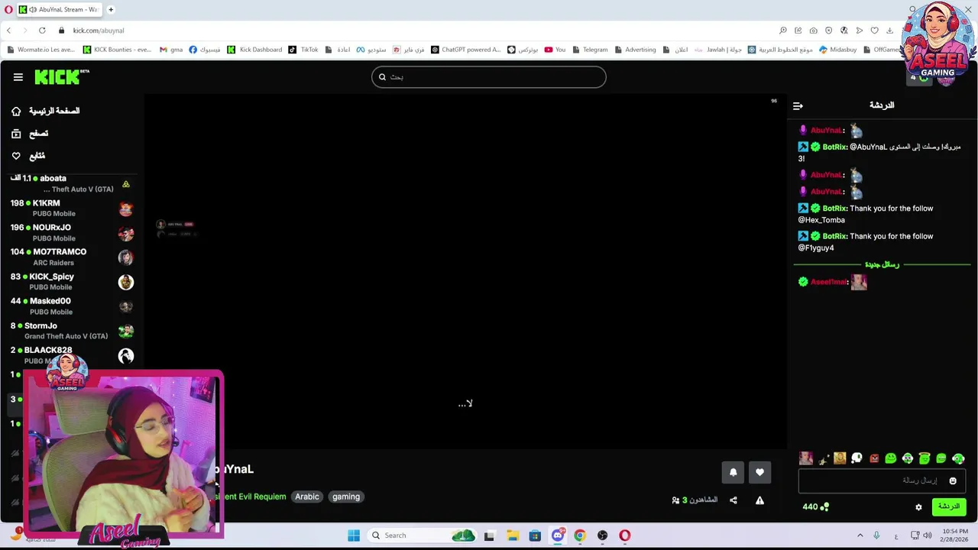Reload the page
978x550 pixels.
(42, 31)
